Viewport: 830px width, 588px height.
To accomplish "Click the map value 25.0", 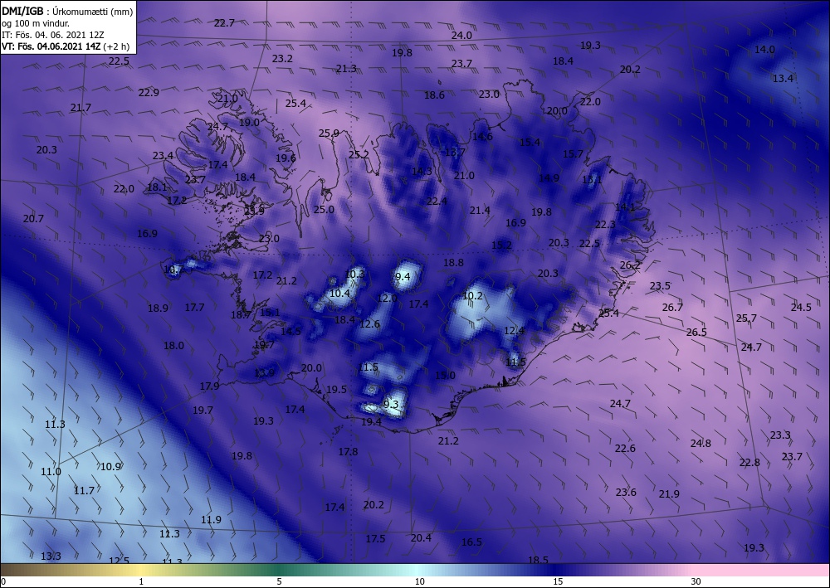I will tap(324, 209).
